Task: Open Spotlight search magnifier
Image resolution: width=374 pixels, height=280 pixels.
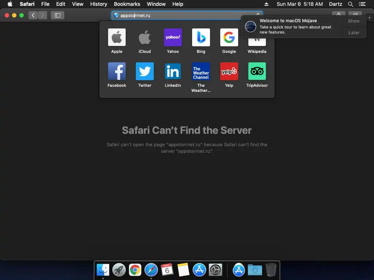Action: click(x=350, y=4)
